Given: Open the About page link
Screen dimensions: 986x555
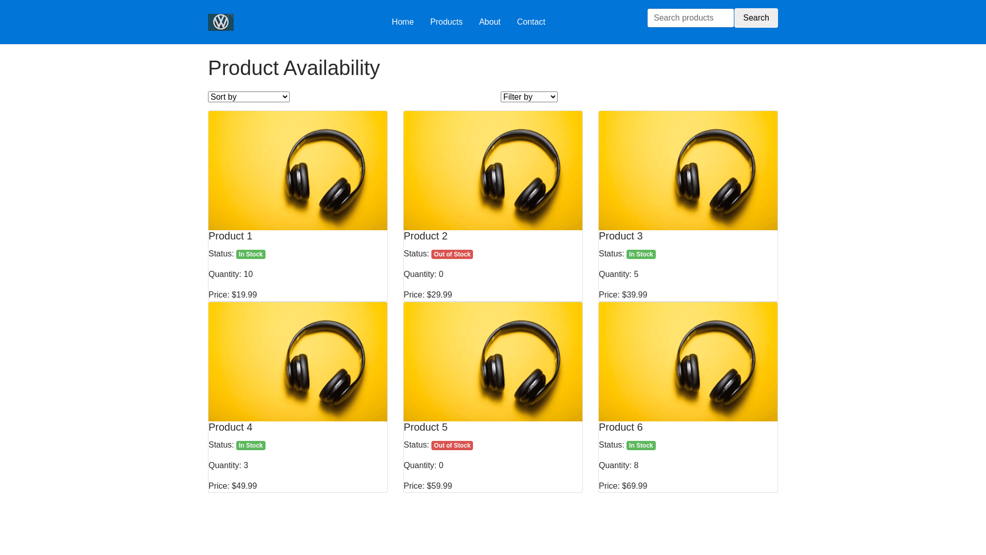Looking at the screenshot, I should [489, 22].
